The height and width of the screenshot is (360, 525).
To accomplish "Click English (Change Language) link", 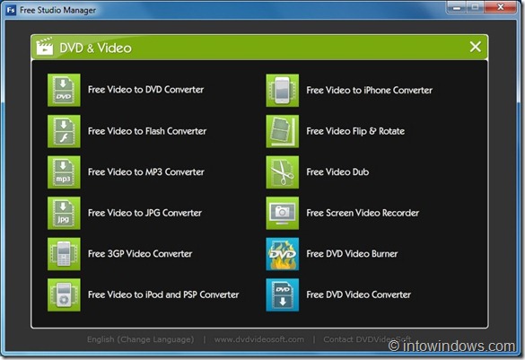I will [140, 339].
